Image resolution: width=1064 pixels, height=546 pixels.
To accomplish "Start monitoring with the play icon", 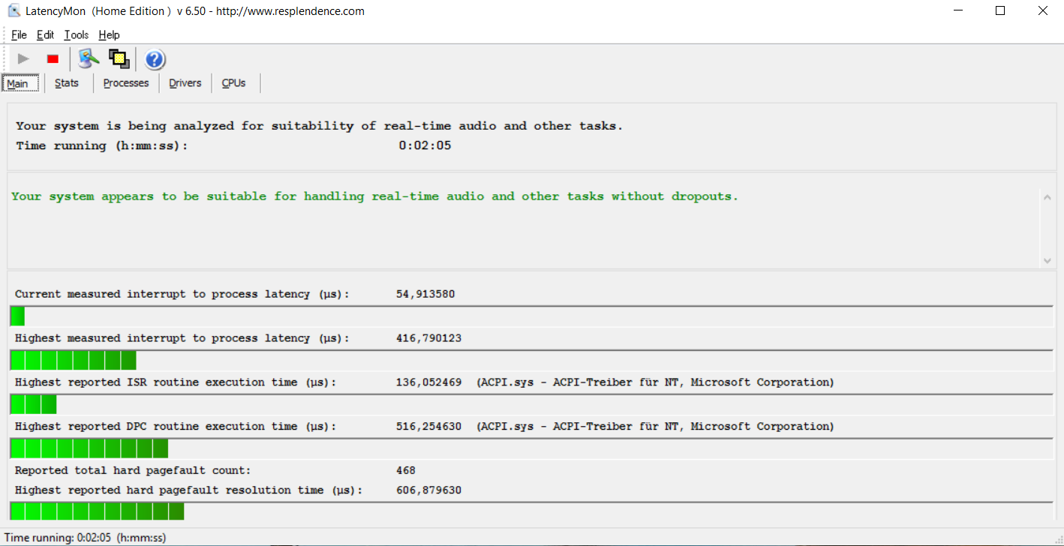I will point(23,58).
